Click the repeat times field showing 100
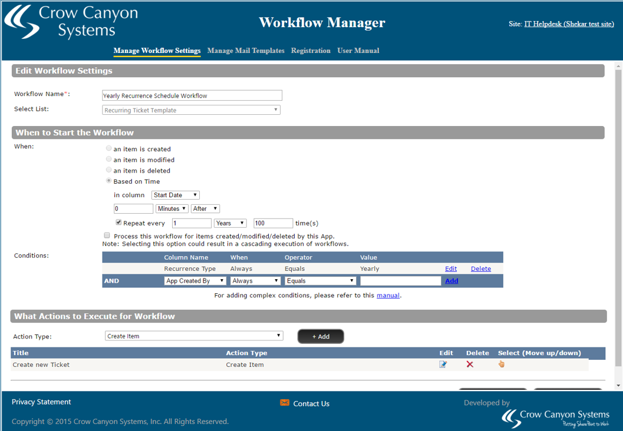The width and height of the screenshot is (623, 431). [273, 223]
